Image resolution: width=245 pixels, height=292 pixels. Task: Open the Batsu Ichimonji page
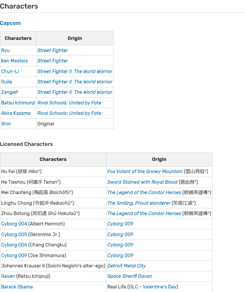click(18, 103)
